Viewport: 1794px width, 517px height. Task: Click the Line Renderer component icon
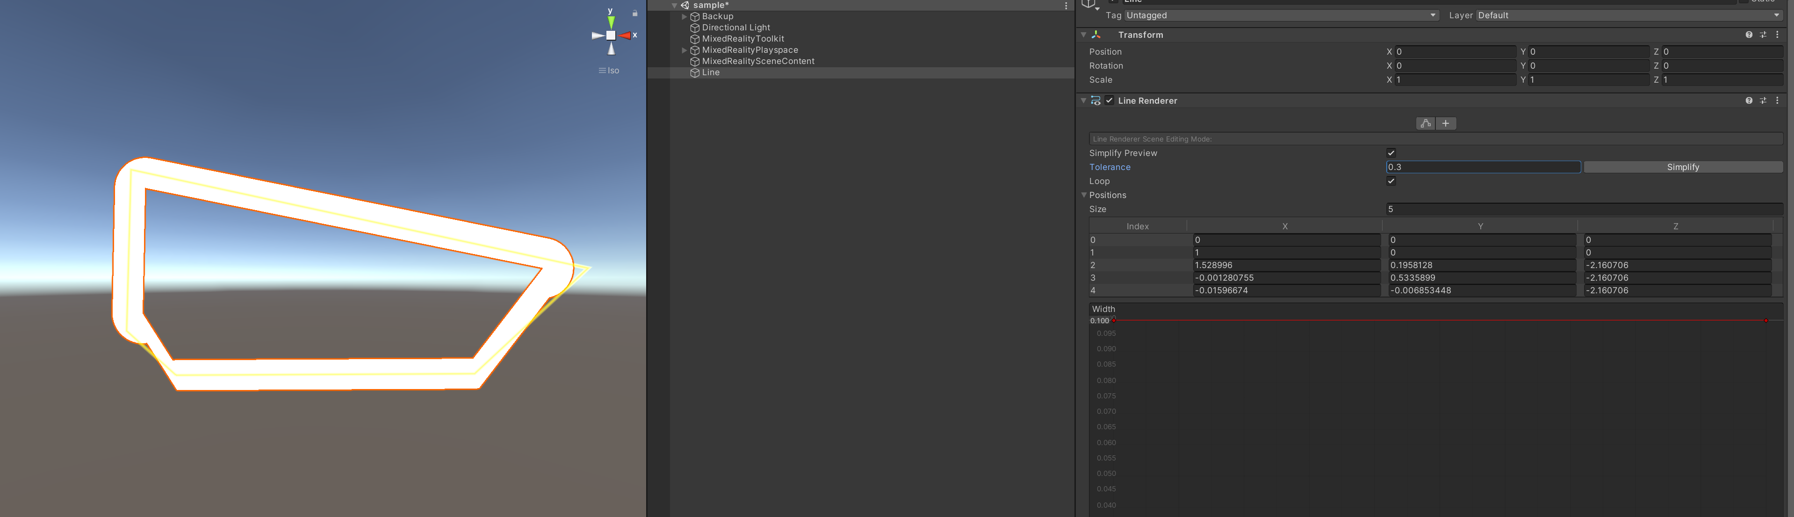coord(1095,100)
